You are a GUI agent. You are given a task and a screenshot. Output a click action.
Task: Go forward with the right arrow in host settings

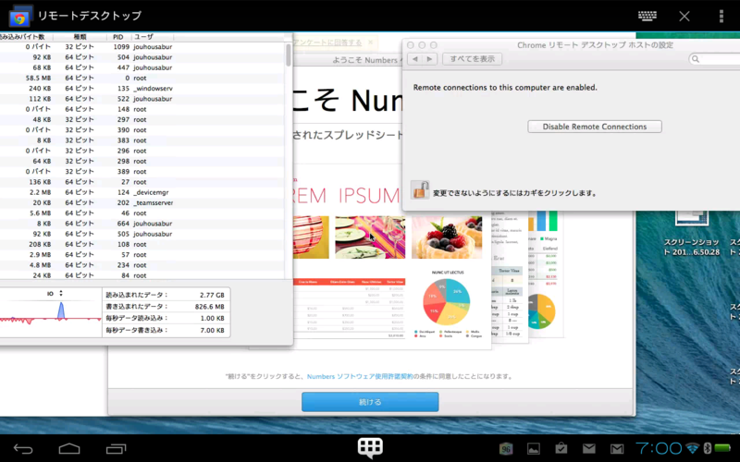[429, 59]
